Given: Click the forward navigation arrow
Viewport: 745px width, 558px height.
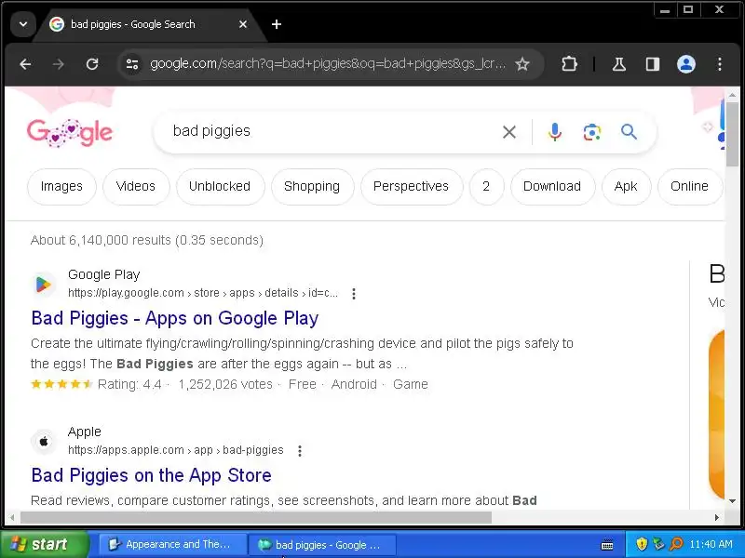Looking at the screenshot, I should tap(59, 64).
